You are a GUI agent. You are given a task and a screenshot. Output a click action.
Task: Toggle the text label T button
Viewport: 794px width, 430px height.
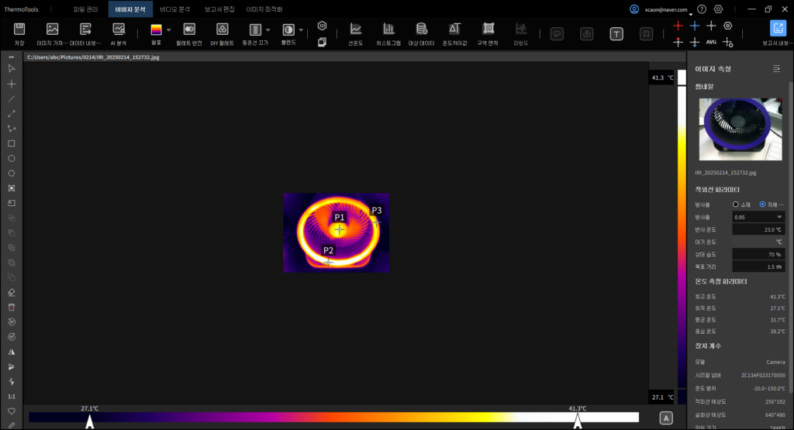click(x=616, y=33)
